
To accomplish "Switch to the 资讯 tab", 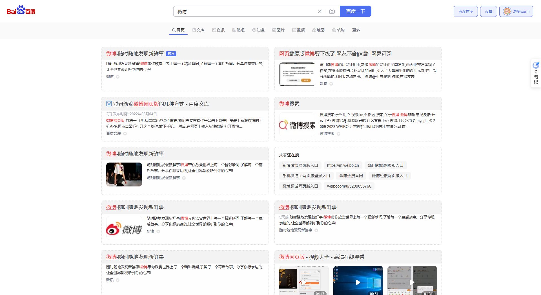I will pos(218,30).
